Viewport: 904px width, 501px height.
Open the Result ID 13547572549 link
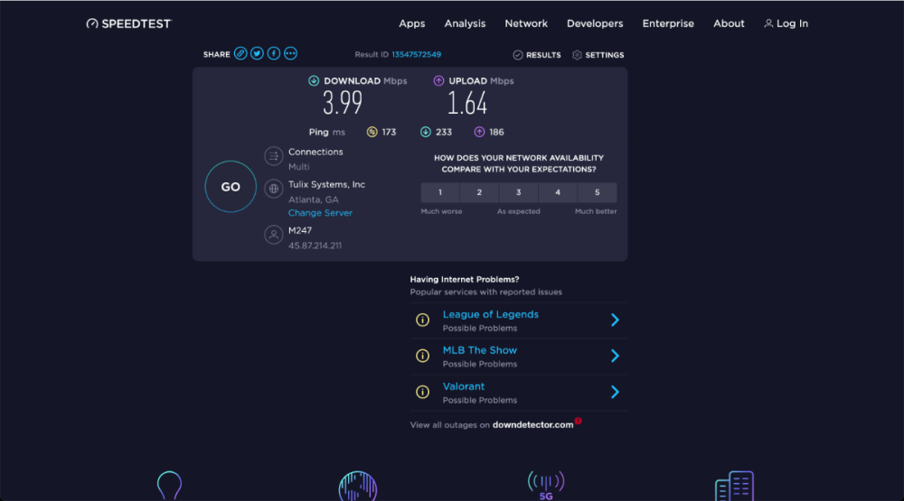pyautogui.click(x=416, y=55)
